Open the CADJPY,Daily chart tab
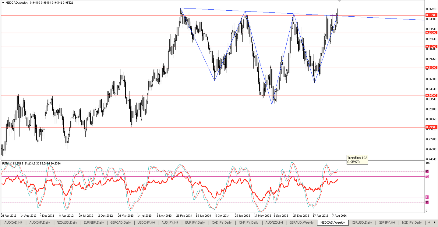438x227 pixels. pyautogui.click(x=221, y=222)
